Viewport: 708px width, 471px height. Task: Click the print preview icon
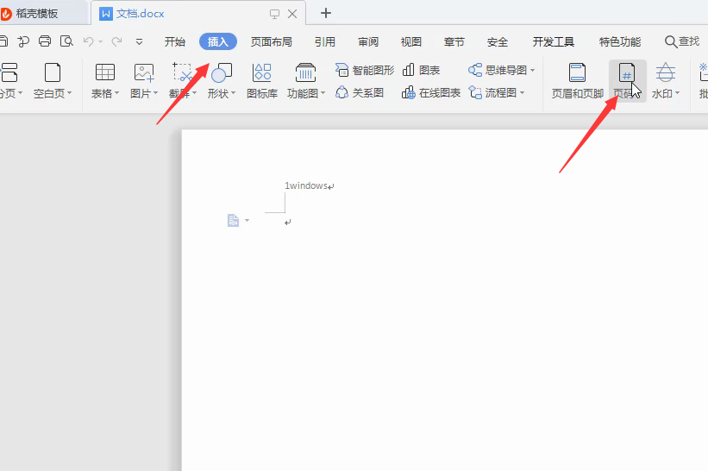click(66, 41)
